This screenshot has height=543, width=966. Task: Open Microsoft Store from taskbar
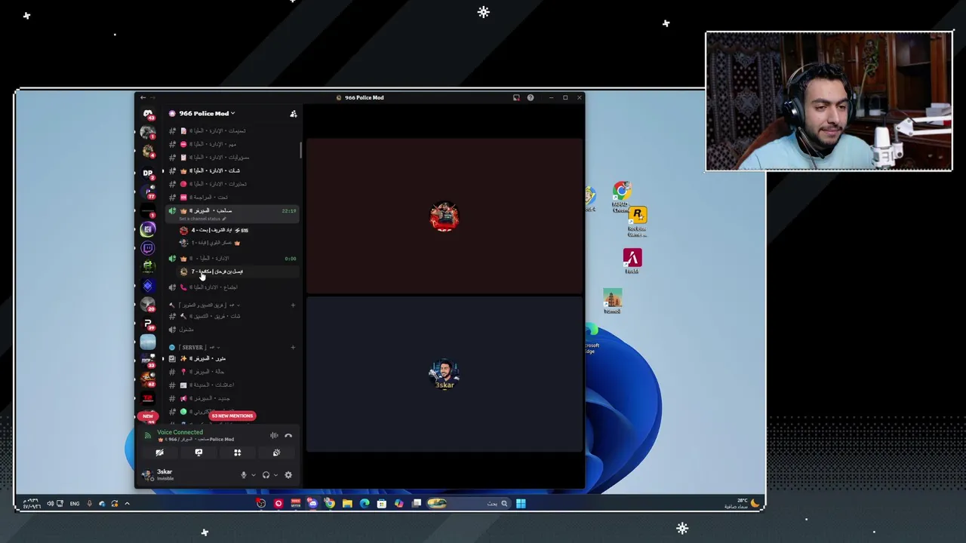pos(382,503)
